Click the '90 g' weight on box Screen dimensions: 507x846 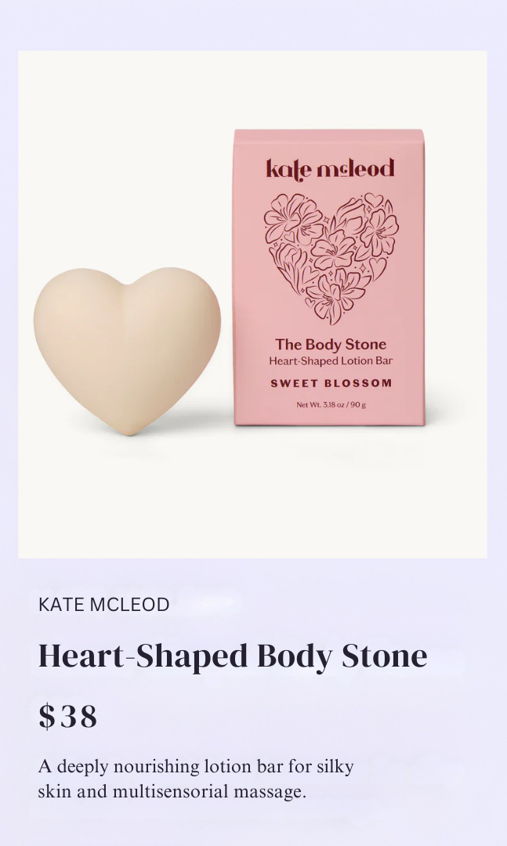[x=358, y=405]
